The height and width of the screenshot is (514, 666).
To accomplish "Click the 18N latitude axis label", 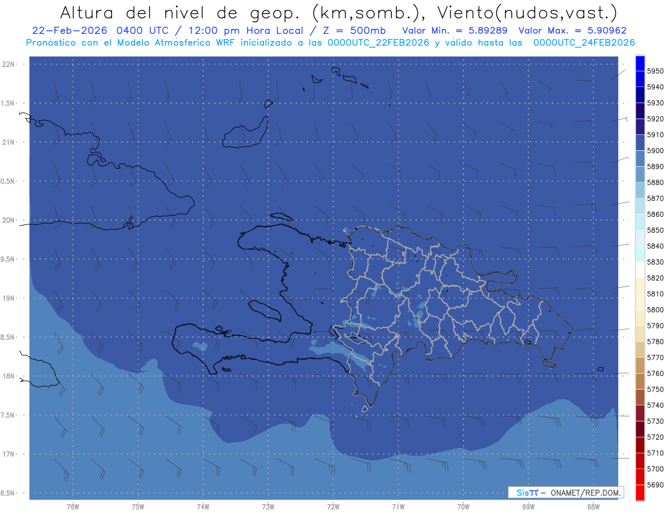I will tap(9, 376).
